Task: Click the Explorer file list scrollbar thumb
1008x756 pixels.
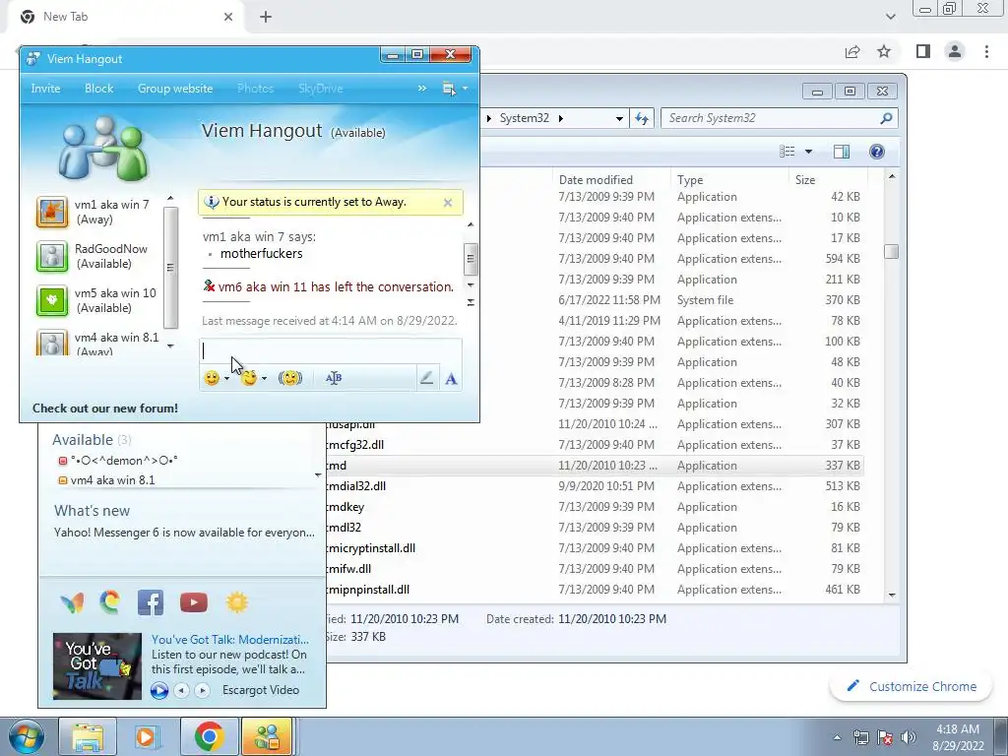Action: point(891,251)
